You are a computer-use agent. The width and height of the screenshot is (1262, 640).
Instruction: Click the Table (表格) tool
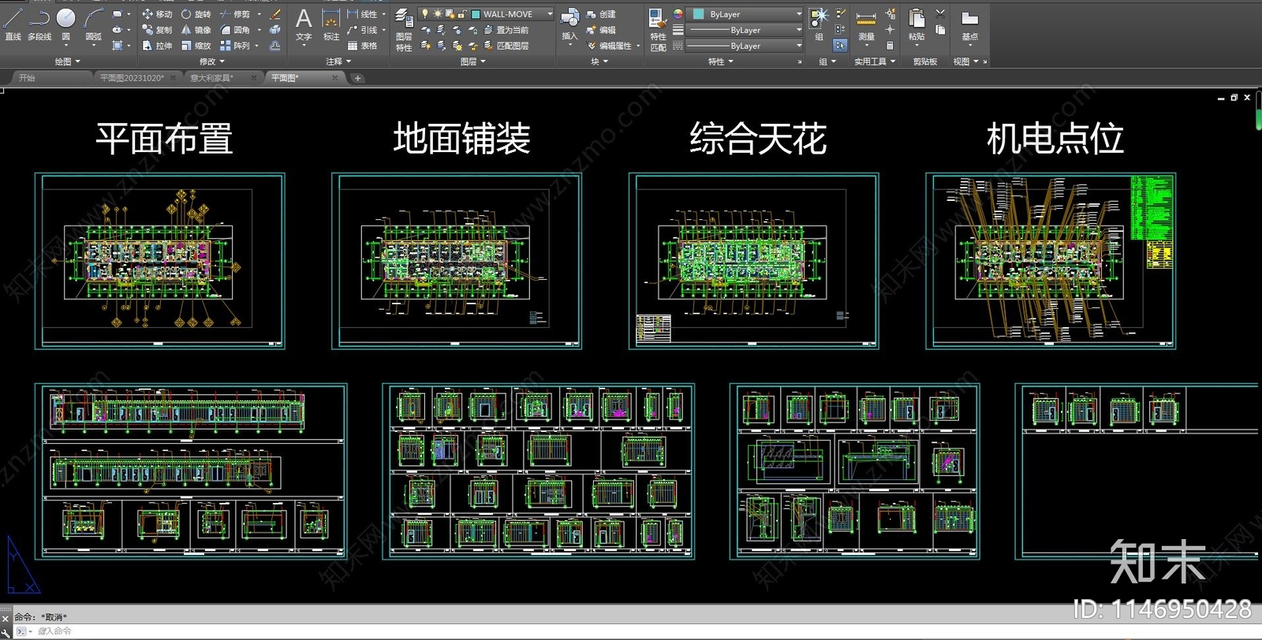(362, 46)
